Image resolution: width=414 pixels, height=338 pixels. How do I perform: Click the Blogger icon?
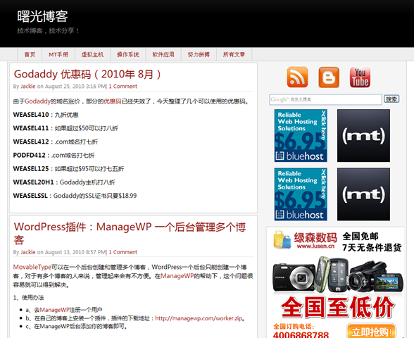[329, 77]
